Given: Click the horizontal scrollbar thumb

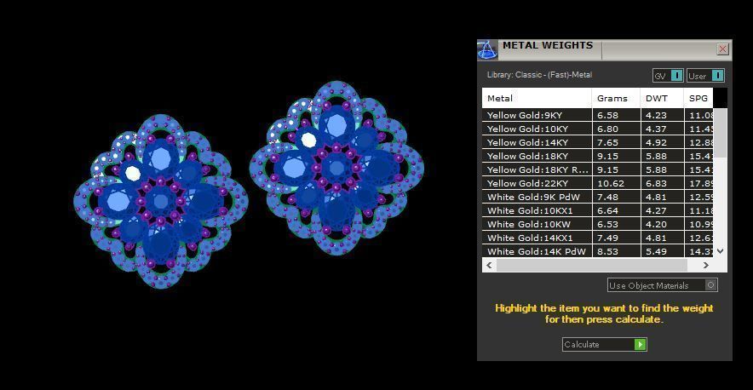Looking at the screenshot, I should [x=592, y=265].
